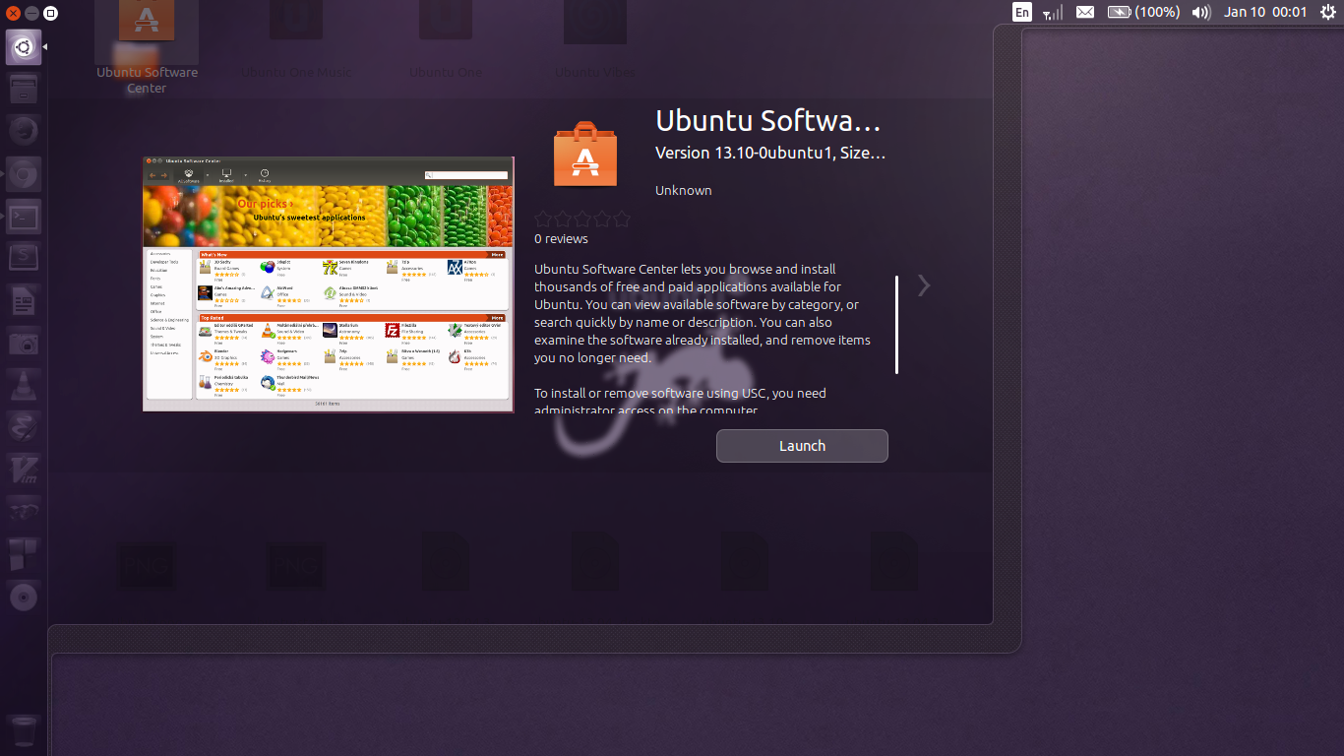Open the mail envelope messaging indicator
This screenshot has height=756, width=1344.
pos(1085,12)
